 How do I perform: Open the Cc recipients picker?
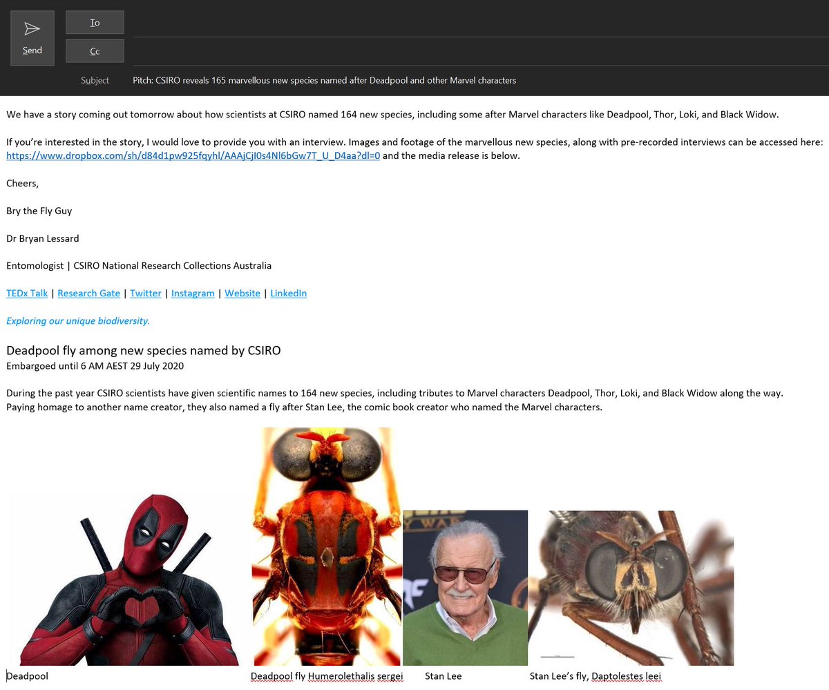click(95, 51)
